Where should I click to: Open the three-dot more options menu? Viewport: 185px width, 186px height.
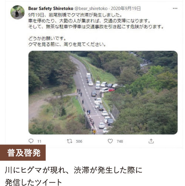coord(175,9)
